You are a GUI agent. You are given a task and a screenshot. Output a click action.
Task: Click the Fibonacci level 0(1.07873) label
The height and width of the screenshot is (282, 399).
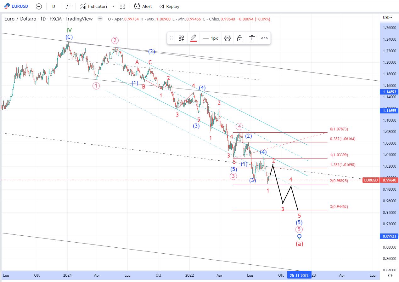coord(339,129)
